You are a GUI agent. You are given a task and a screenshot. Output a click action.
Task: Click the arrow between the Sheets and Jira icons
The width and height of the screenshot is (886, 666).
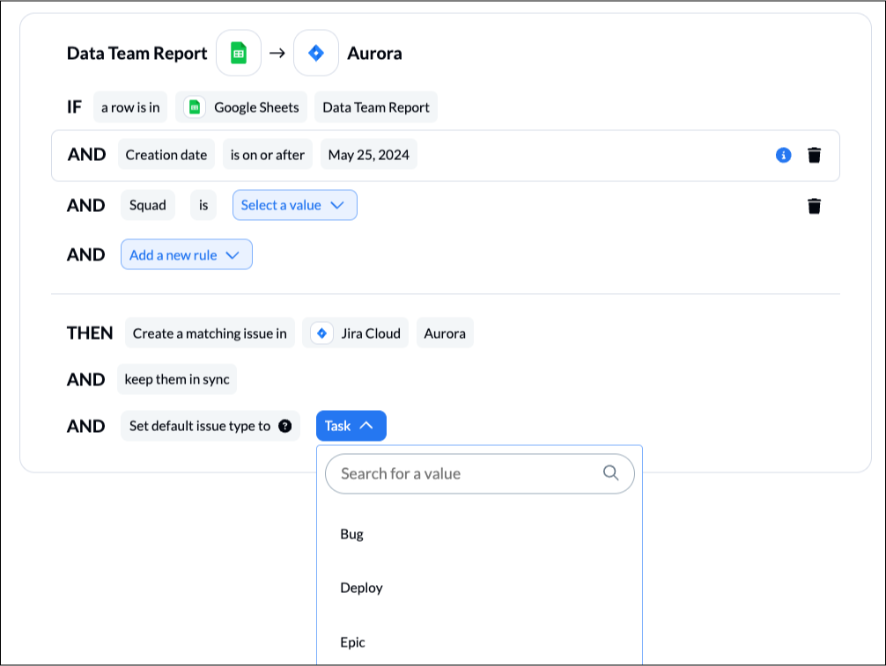(277, 53)
